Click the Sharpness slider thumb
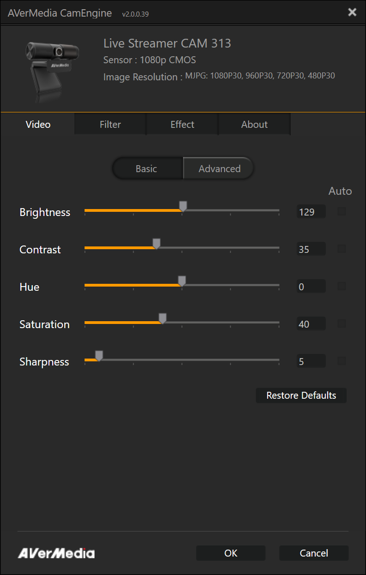The image size is (366, 575). tap(99, 355)
